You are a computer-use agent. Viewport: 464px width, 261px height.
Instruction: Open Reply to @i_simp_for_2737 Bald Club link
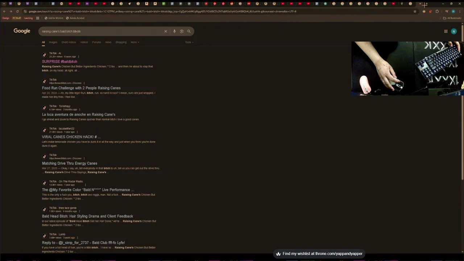click(x=83, y=243)
